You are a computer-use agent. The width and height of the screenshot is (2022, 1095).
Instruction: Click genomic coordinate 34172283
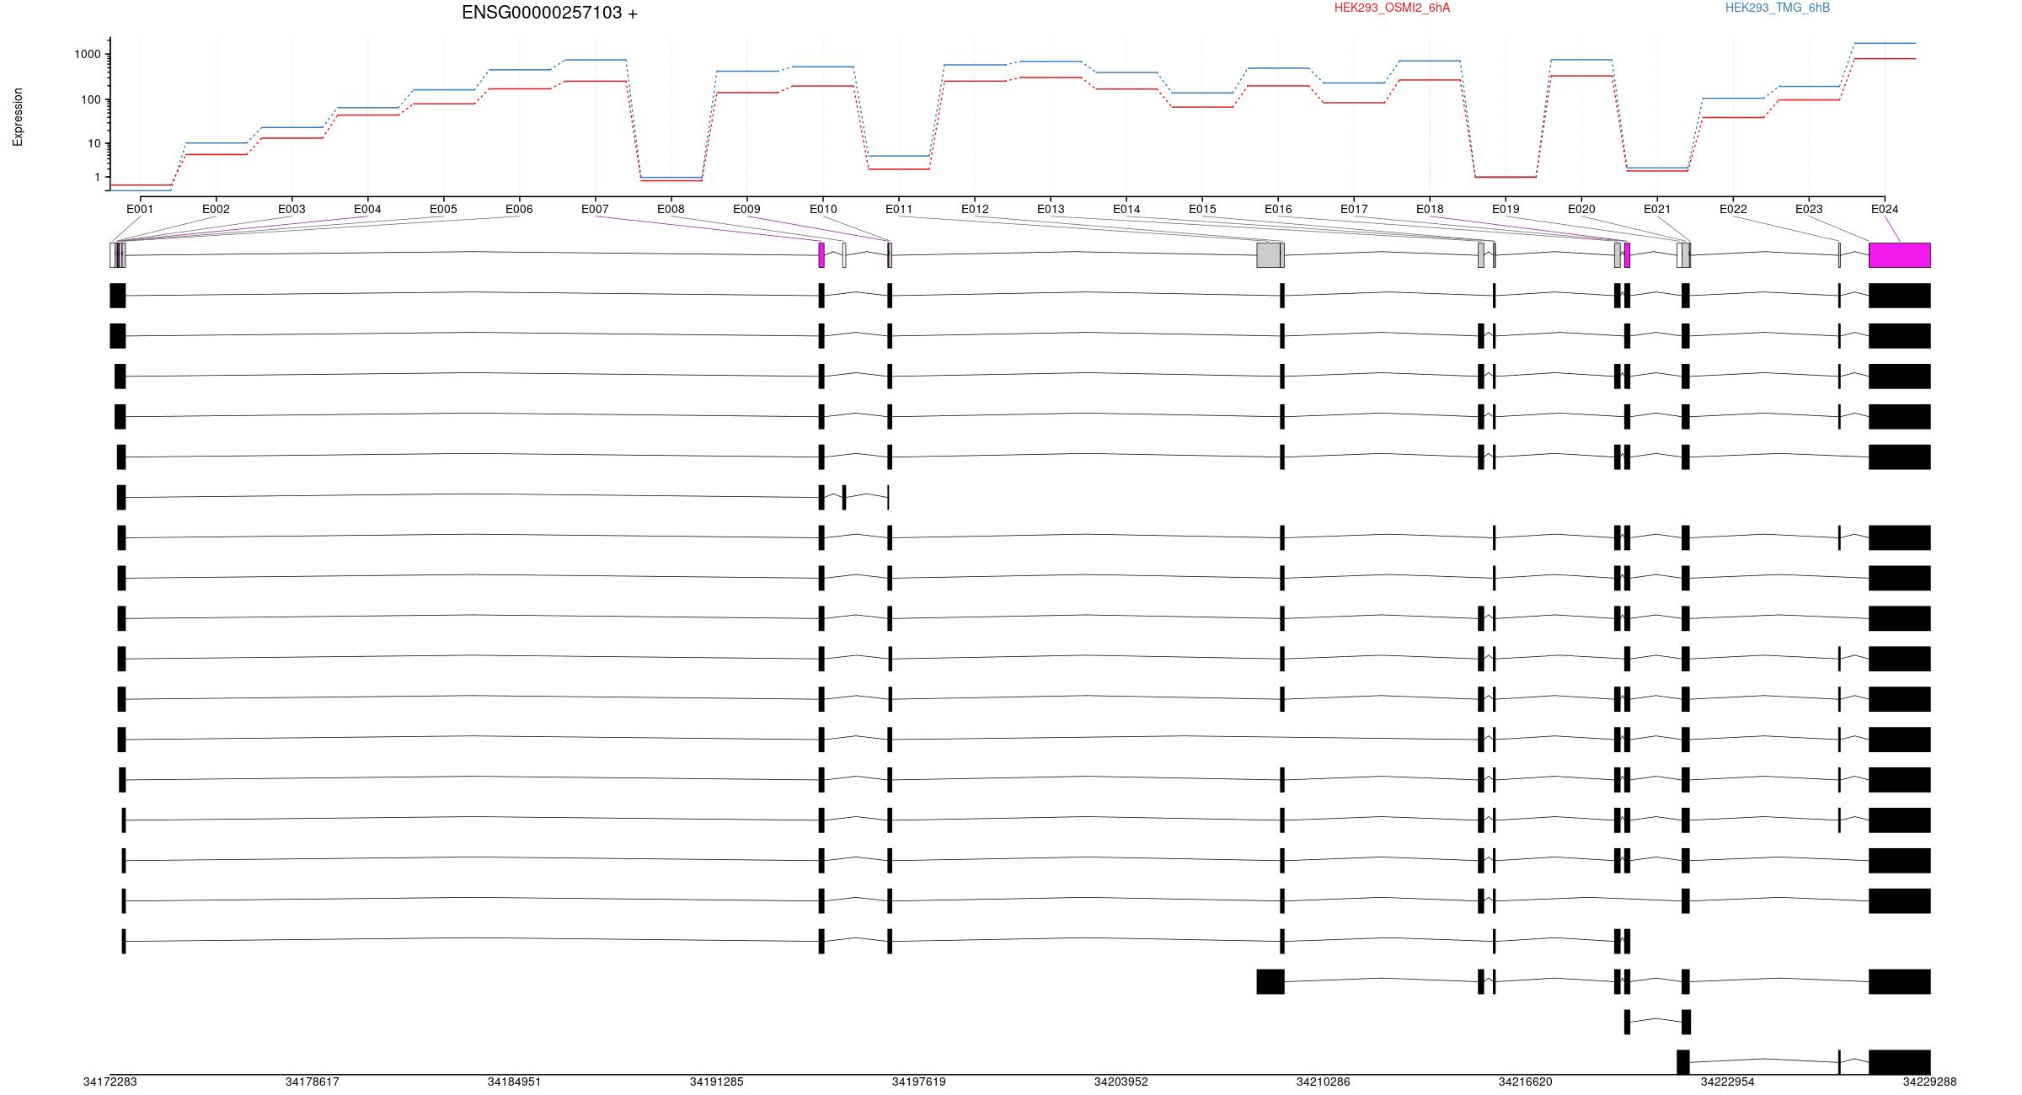[110, 1082]
